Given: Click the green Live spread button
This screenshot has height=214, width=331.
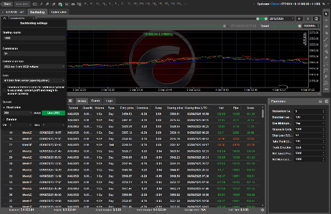Looking at the screenshot, I should (x=54, y=113).
